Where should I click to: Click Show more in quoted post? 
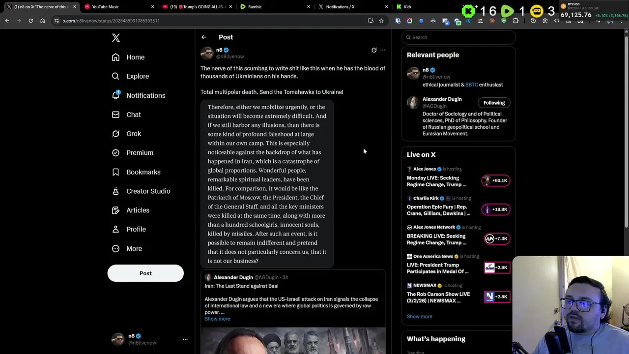pos(217,319)
